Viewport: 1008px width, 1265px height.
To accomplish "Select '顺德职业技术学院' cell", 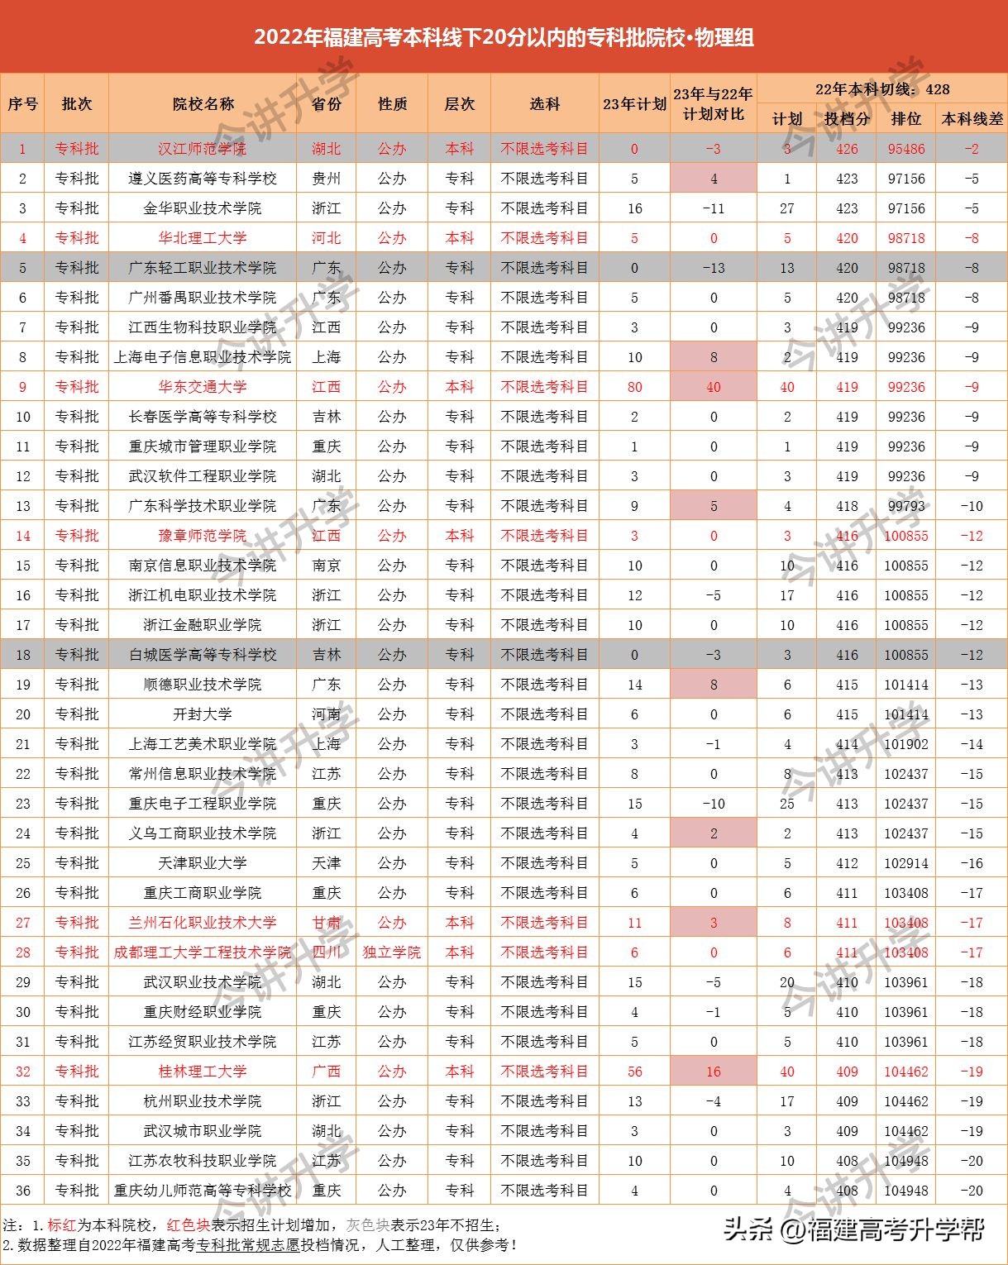I will coord(203,685).
